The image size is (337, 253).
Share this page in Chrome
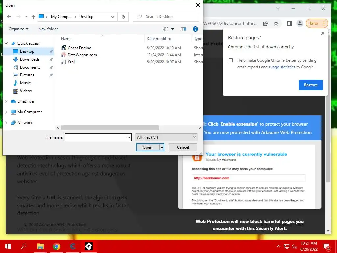[266, 23]
